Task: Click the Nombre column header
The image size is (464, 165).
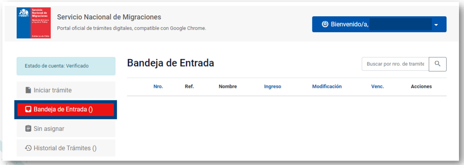Action: [228, 86]
